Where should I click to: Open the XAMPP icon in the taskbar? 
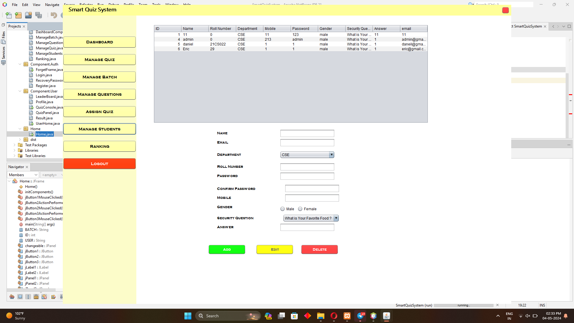coord(347,316)
